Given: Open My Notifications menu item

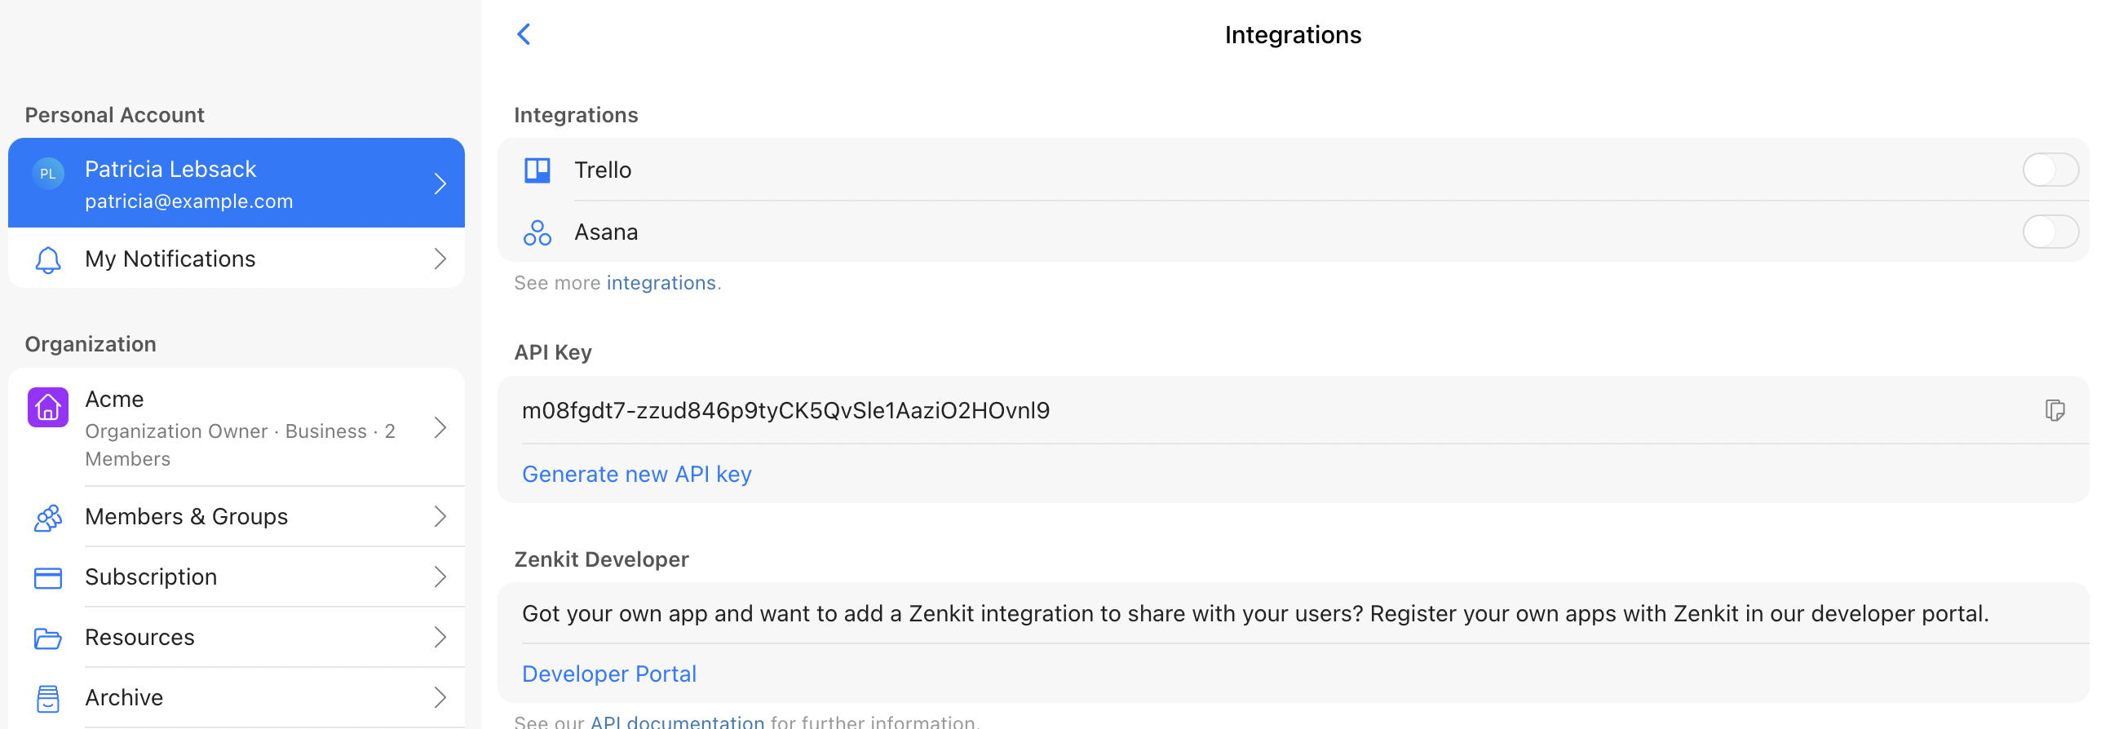Looking at the screenshot, I should (x=237, y=258).
